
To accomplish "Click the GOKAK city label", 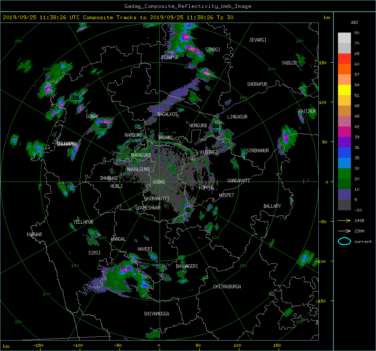I will coord(93,116).
